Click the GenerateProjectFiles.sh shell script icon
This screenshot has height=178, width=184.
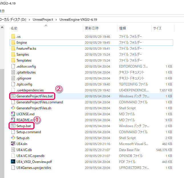[13, 108]
